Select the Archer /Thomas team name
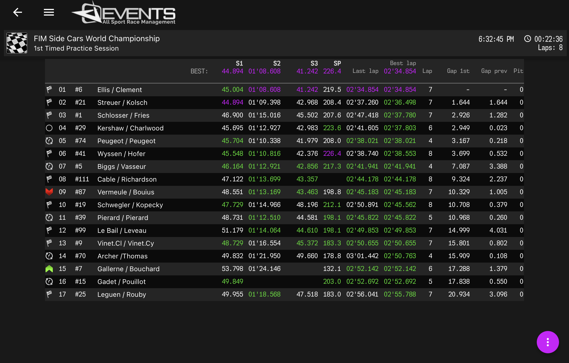Image resolution: width=569 pixels, height=363 pixels. click(x=123, y=256)
